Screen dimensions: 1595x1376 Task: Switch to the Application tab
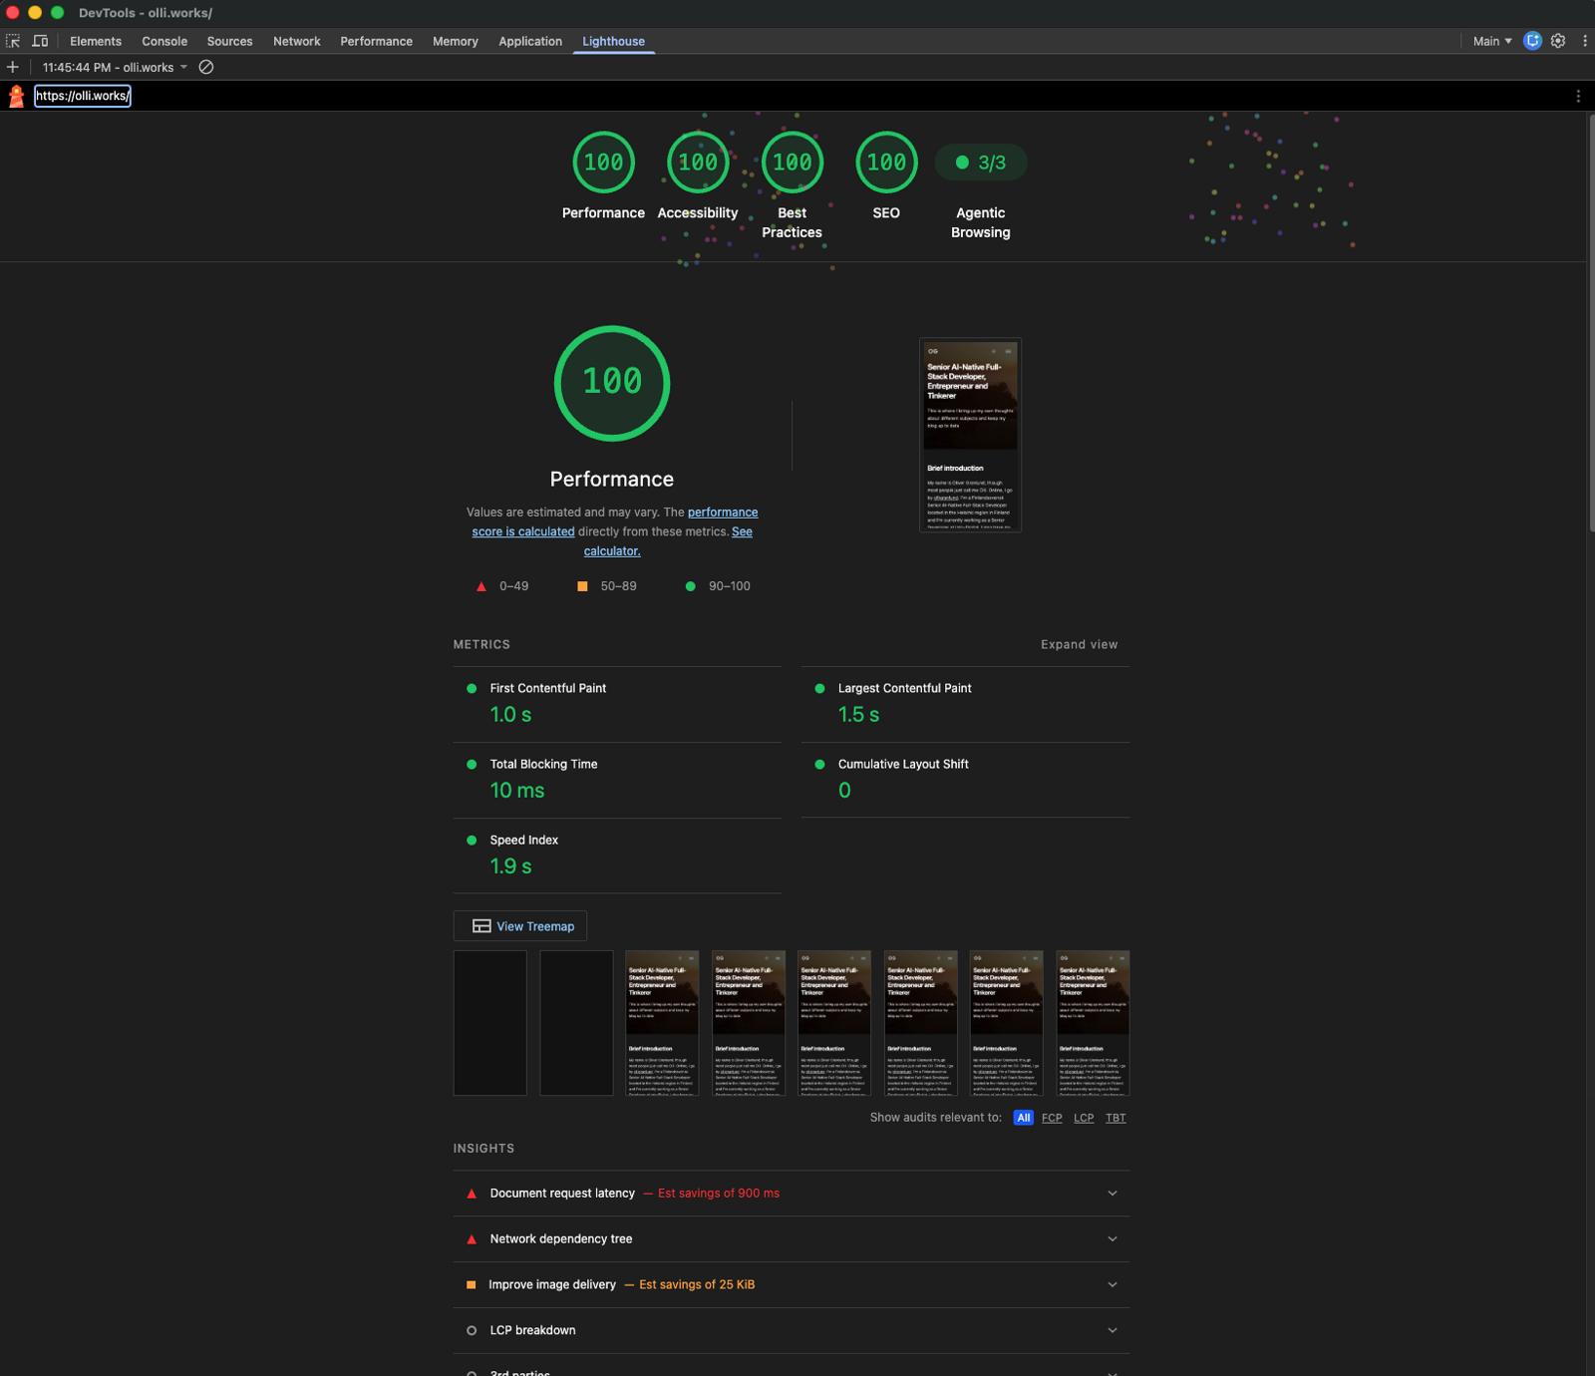pos(530,41)
